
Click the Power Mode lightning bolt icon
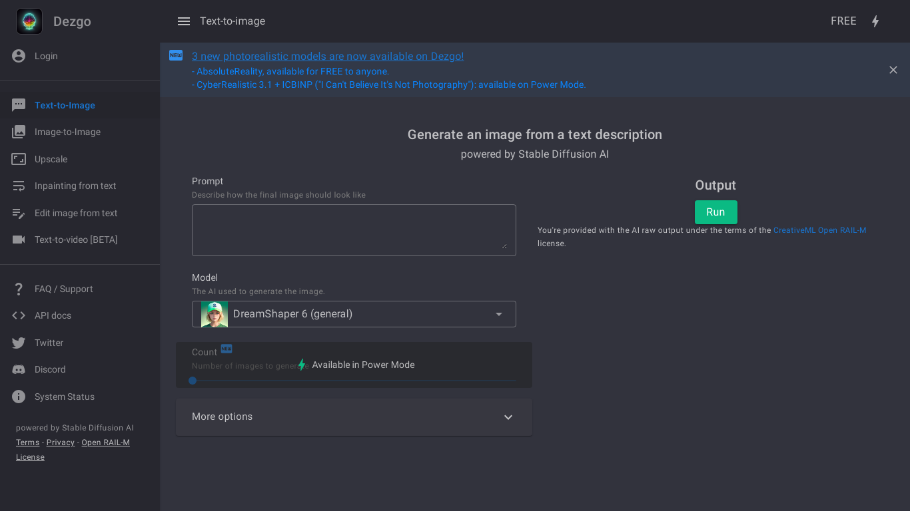[x=875, y=21]
